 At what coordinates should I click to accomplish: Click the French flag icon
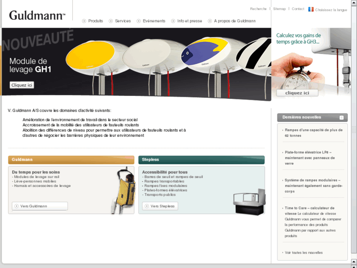coord(311,9)
